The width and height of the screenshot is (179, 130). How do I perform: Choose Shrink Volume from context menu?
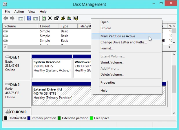112,62
